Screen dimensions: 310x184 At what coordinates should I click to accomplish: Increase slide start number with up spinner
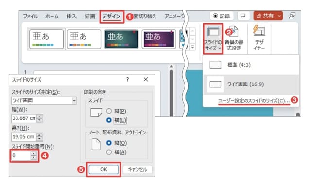pos(34,154)
